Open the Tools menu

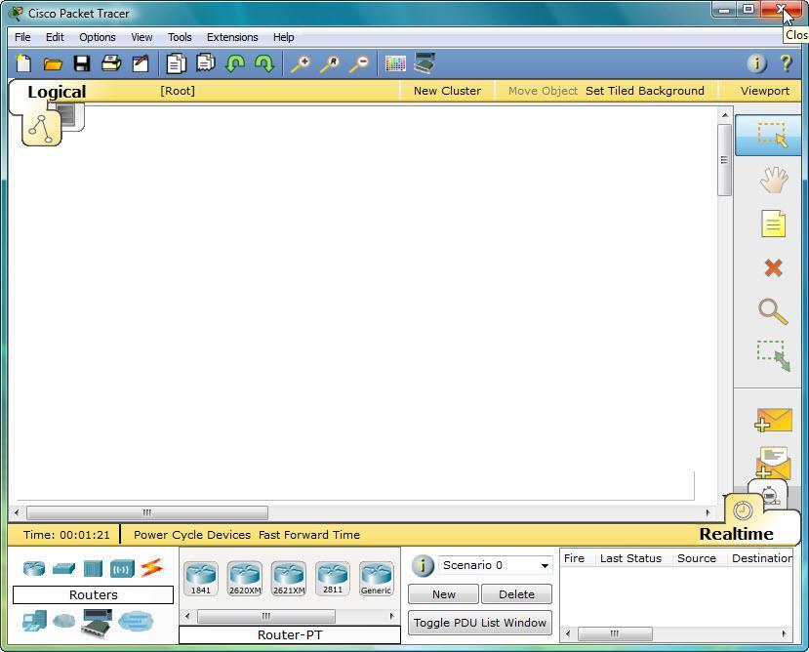tap(180, 37)
